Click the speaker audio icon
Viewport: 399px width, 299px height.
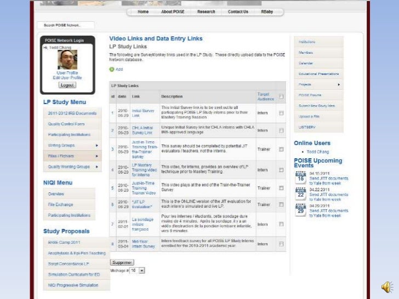coord(387,287)
